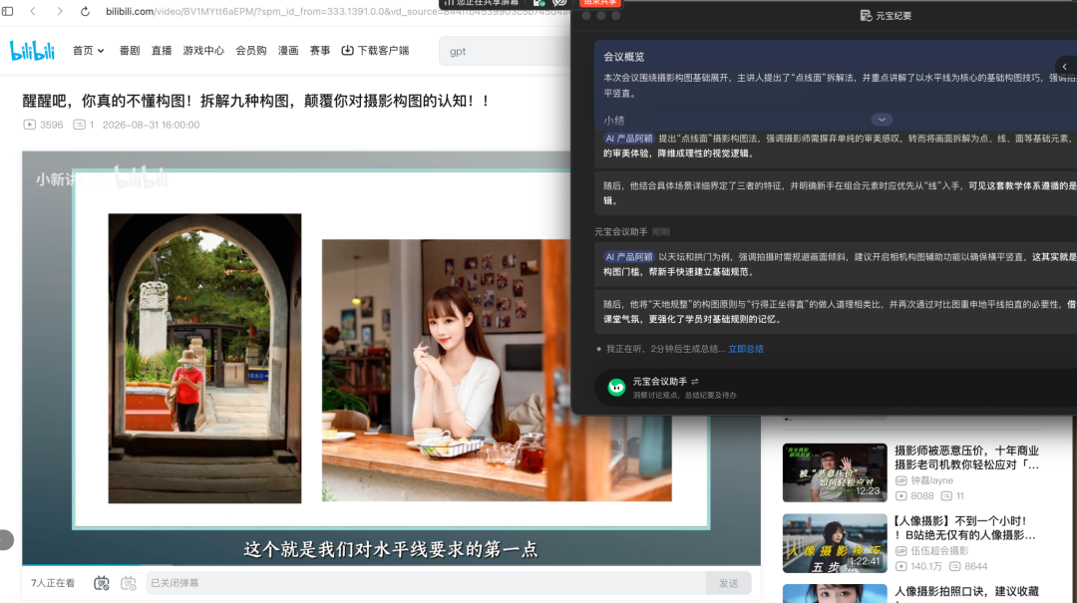The height and width of the screenshot is (603, 1077).
Task: Click the danmaku count icon under title
Action: tap(79, 125)
